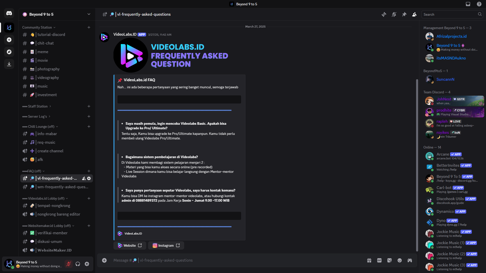Screen dimensions: 486x273
Task: Add channel in FAQ category
Action: coord(89,171)
